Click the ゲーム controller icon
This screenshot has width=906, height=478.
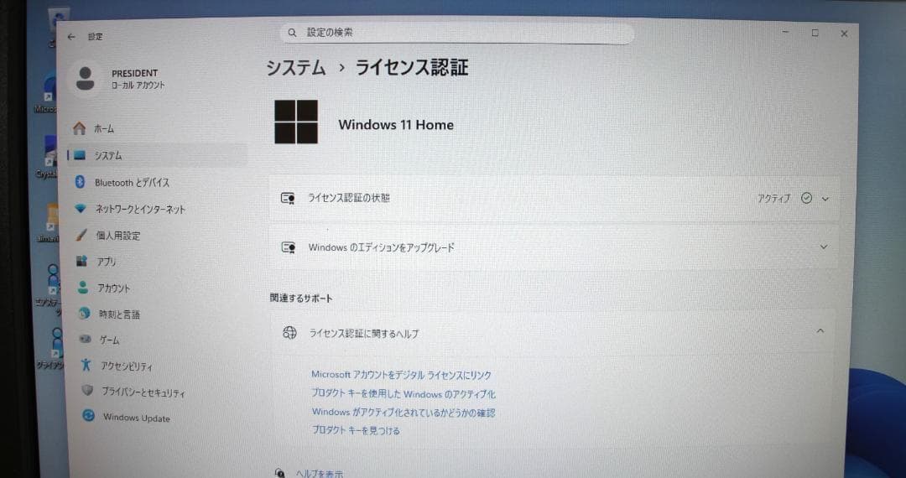coord(85,340)
